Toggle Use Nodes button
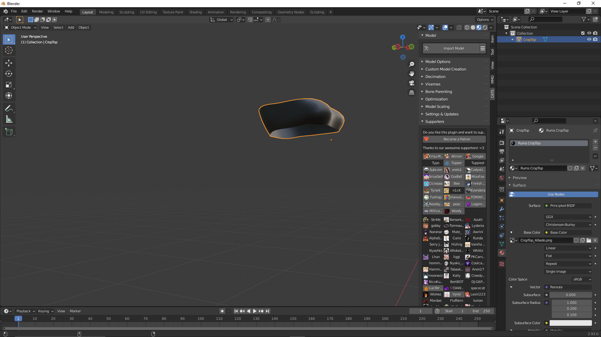Screen dimensions: 601x337 click(x=553, y=194)
